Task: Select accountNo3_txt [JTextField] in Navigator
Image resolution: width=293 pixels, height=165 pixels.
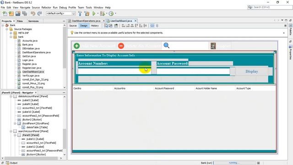Action: (x=41, y=143)
